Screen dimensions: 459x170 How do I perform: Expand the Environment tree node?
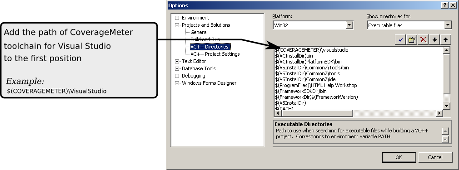177,18
